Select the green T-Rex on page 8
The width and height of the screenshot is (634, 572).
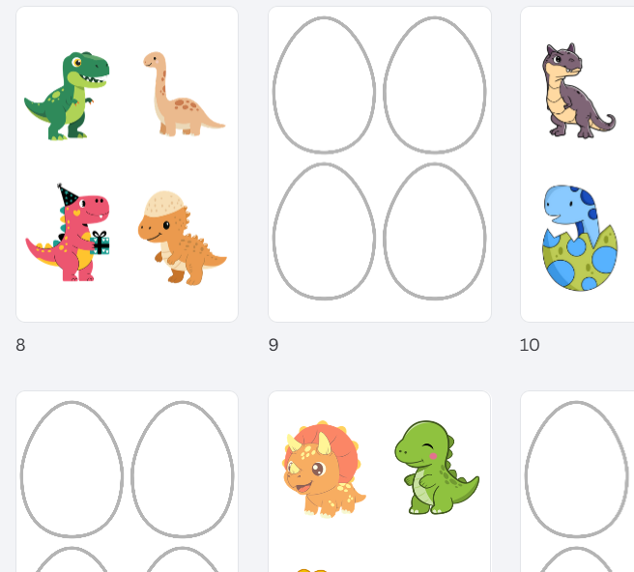point(67,96)
